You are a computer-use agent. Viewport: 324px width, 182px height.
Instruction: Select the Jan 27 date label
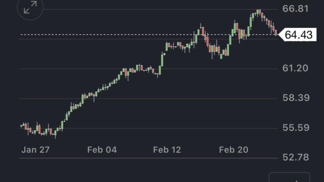(36, 150)
